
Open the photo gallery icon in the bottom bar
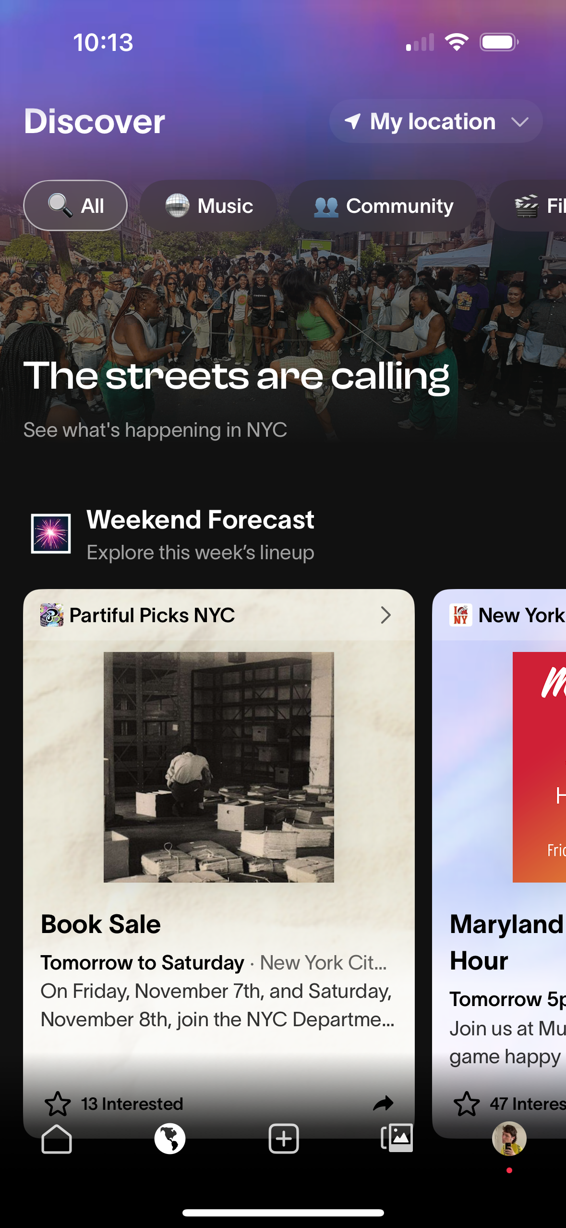(397, 1137)
